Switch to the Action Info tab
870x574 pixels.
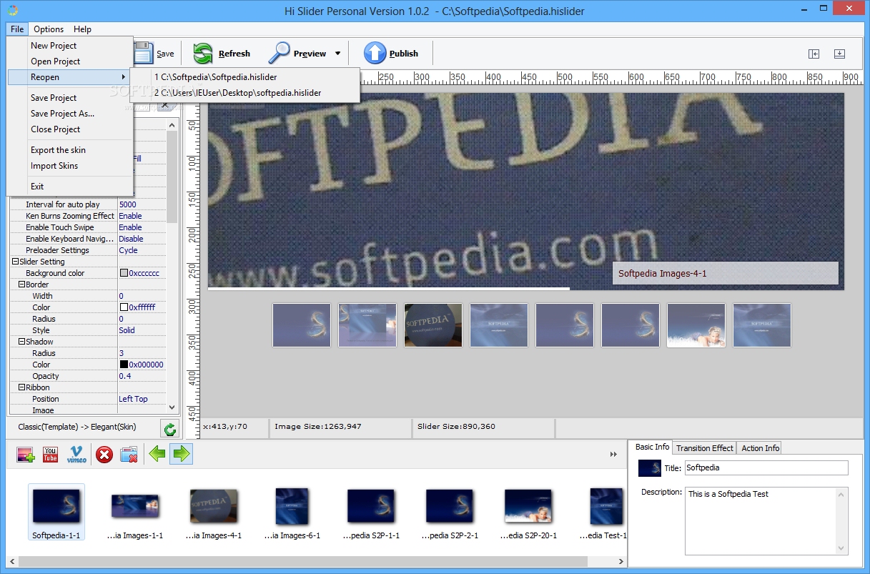click(x=760, y=448)
